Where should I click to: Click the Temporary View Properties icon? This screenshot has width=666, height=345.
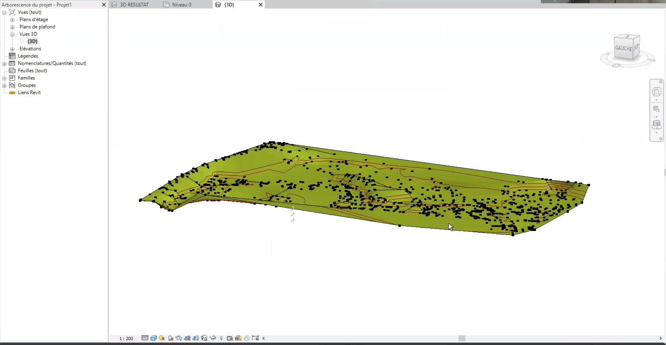[x=230, y=338]
